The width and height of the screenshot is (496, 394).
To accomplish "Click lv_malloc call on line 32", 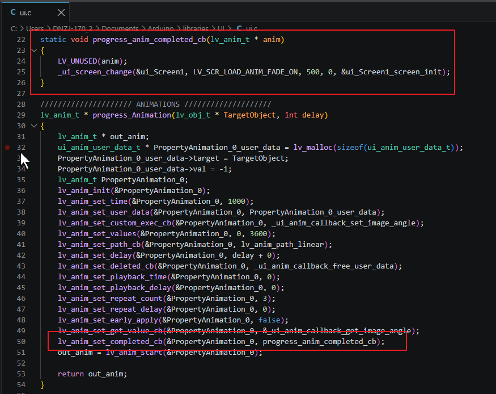I will point(313,147).
